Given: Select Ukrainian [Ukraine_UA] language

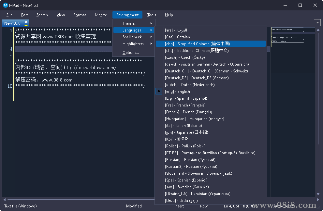Looking at the screenshot, I should click(211, 193).
